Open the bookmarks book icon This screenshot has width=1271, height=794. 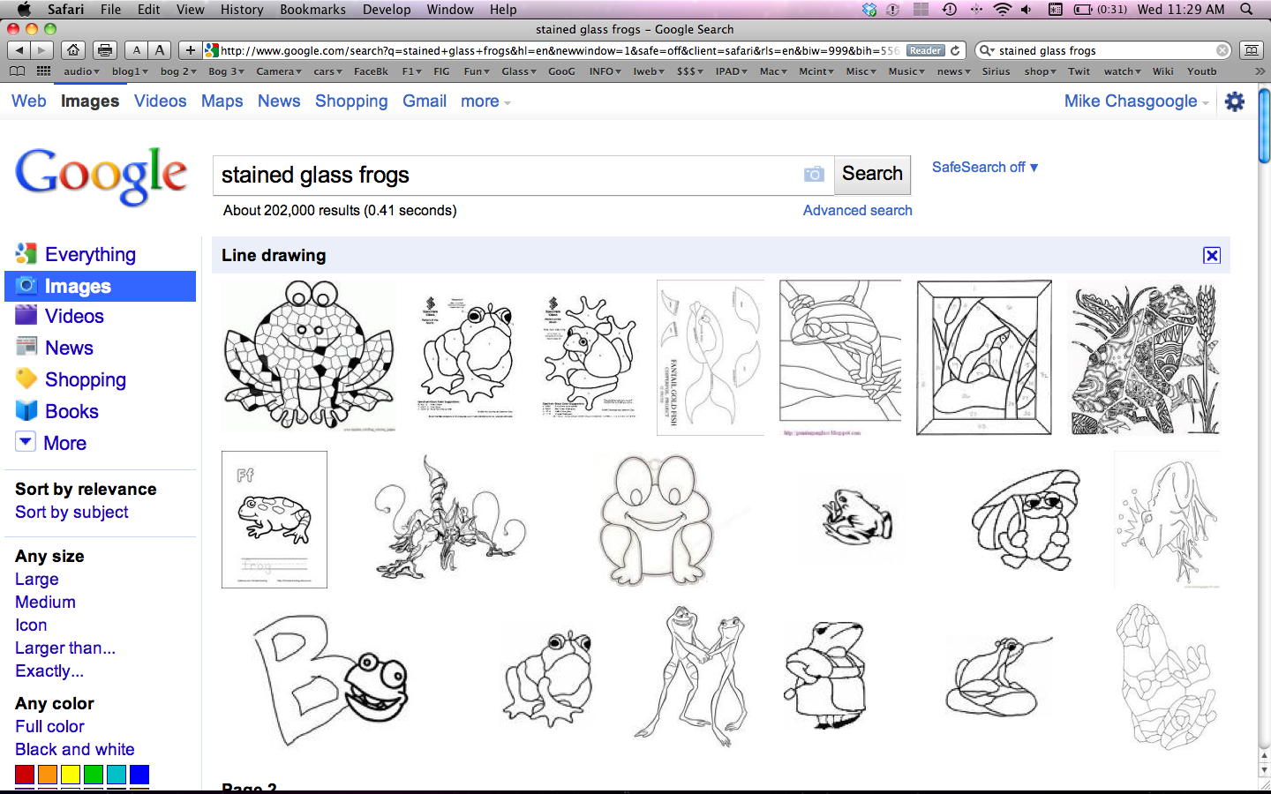[18, 71]
